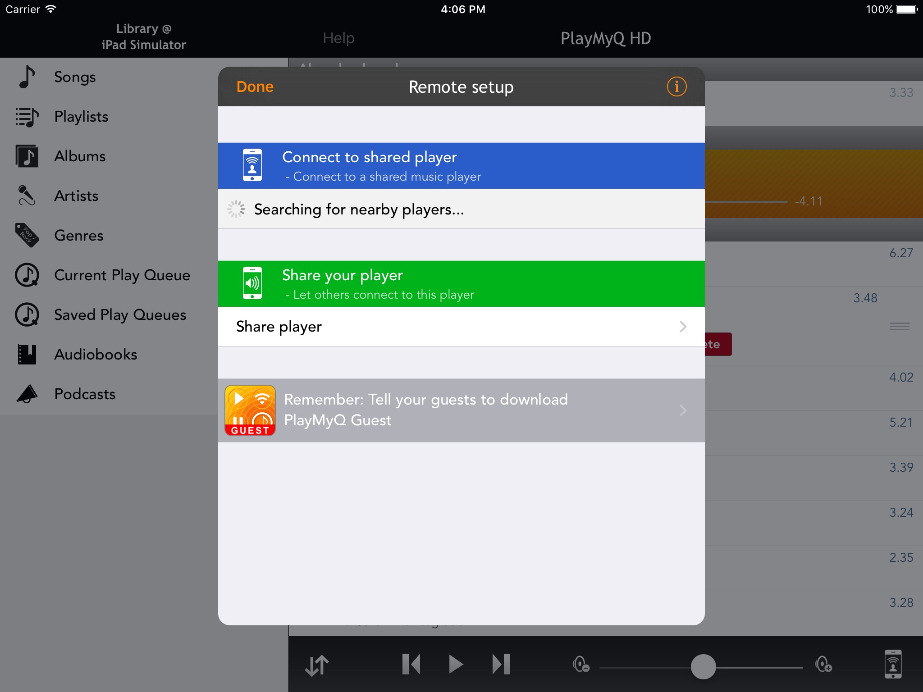Viewport: 923px width, 692px height.
Task: Open PlayMyQ Guest app icon
Action: tap(250, 410)
